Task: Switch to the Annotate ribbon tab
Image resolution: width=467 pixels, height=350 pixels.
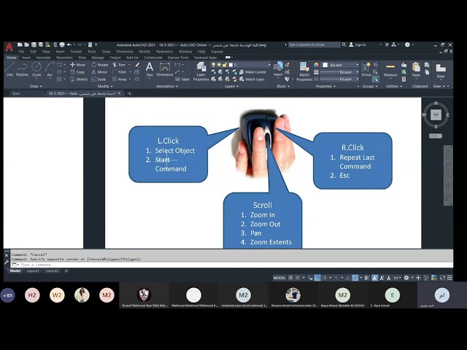Action: pos(43,58)
